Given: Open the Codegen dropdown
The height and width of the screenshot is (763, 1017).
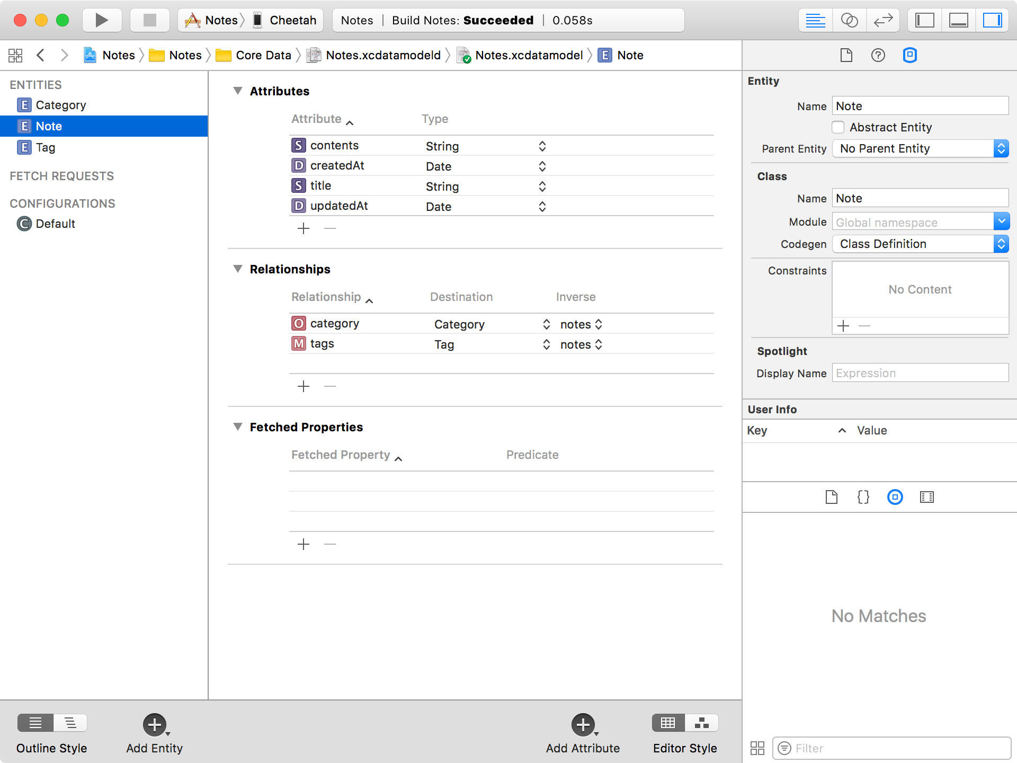Looking at the screenshot, I should point(920,244).
